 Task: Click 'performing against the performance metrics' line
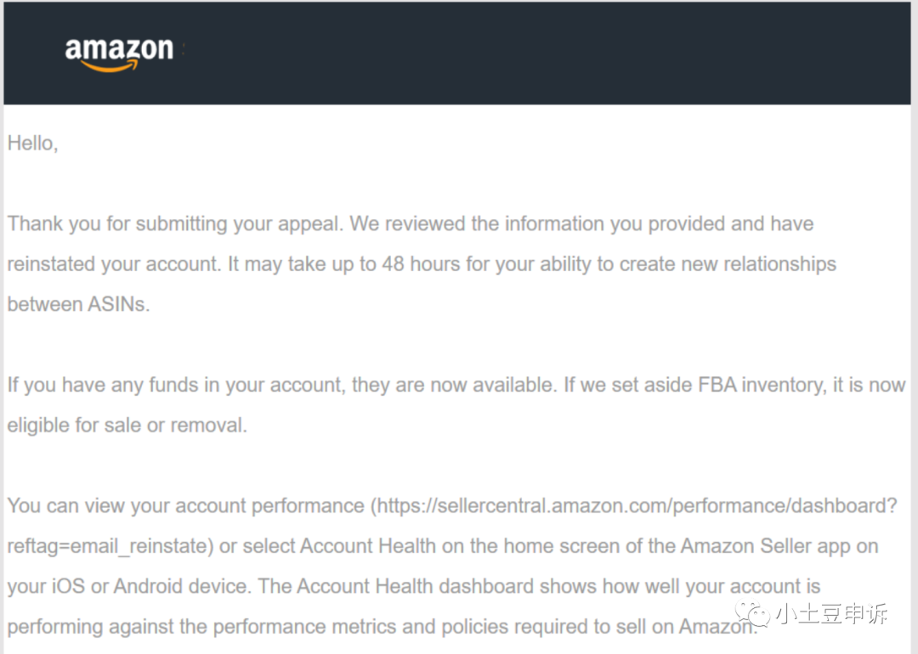[x=382, y=627]
